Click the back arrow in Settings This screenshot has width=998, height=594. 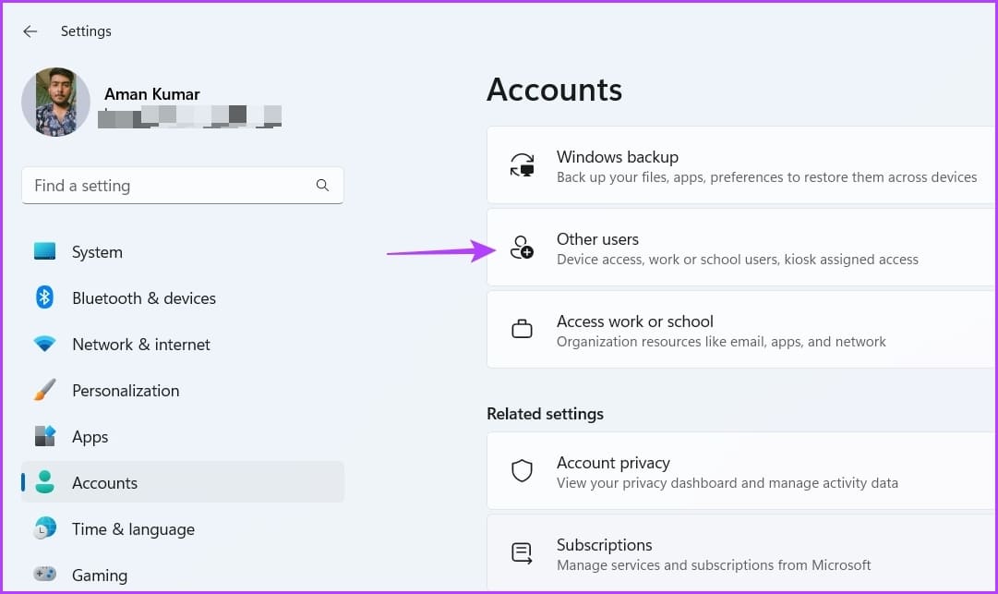click(x=30, y=31)
